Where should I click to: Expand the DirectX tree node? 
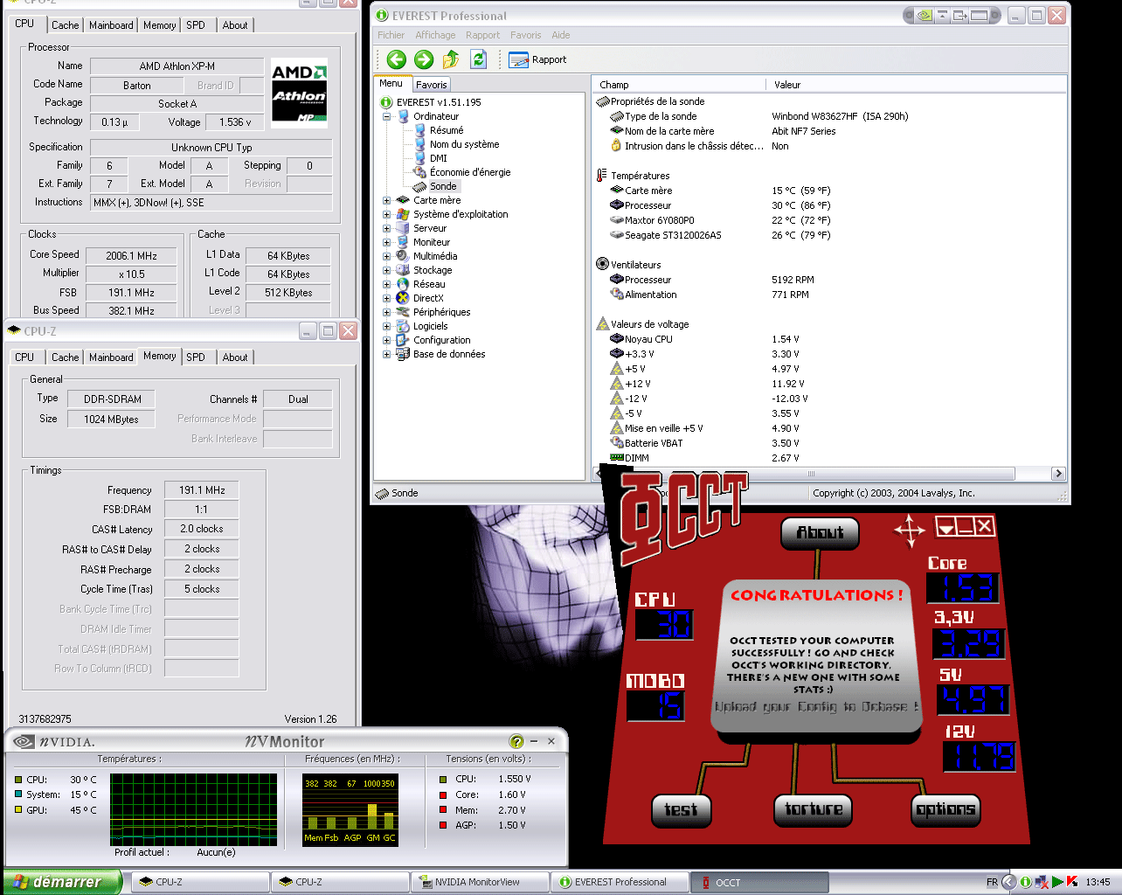[x=386, y=298]
